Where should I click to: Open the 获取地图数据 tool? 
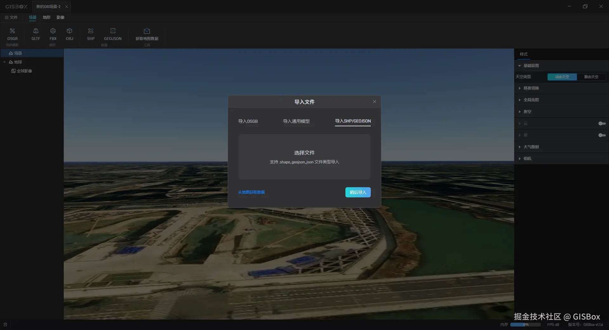click(147, 34)
